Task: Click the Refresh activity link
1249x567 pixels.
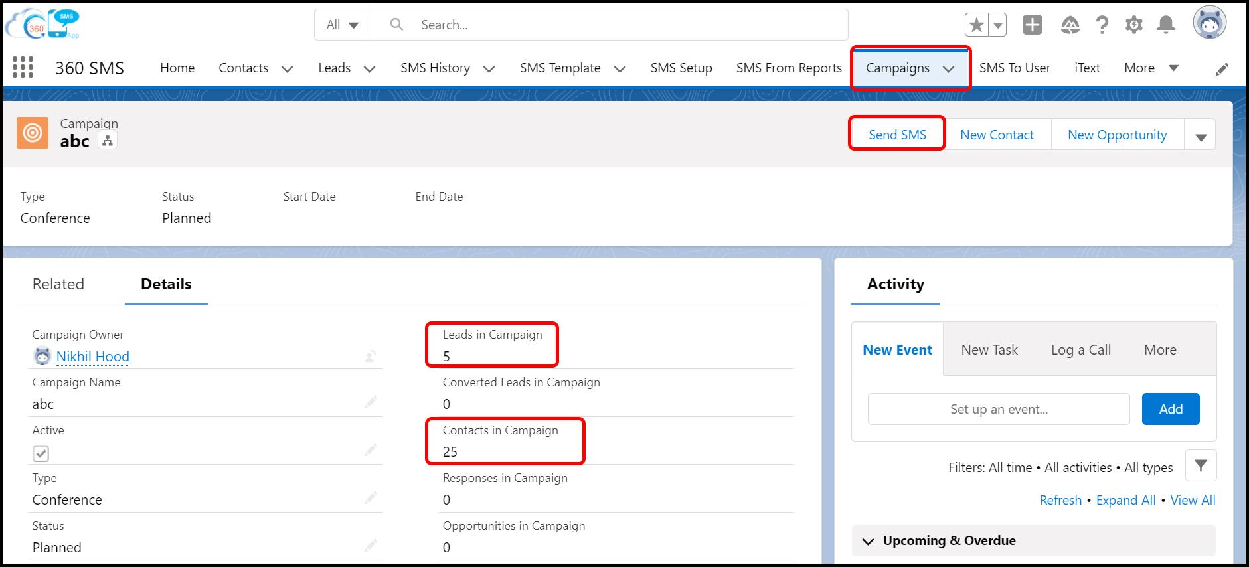Action: click(1060, 500)
